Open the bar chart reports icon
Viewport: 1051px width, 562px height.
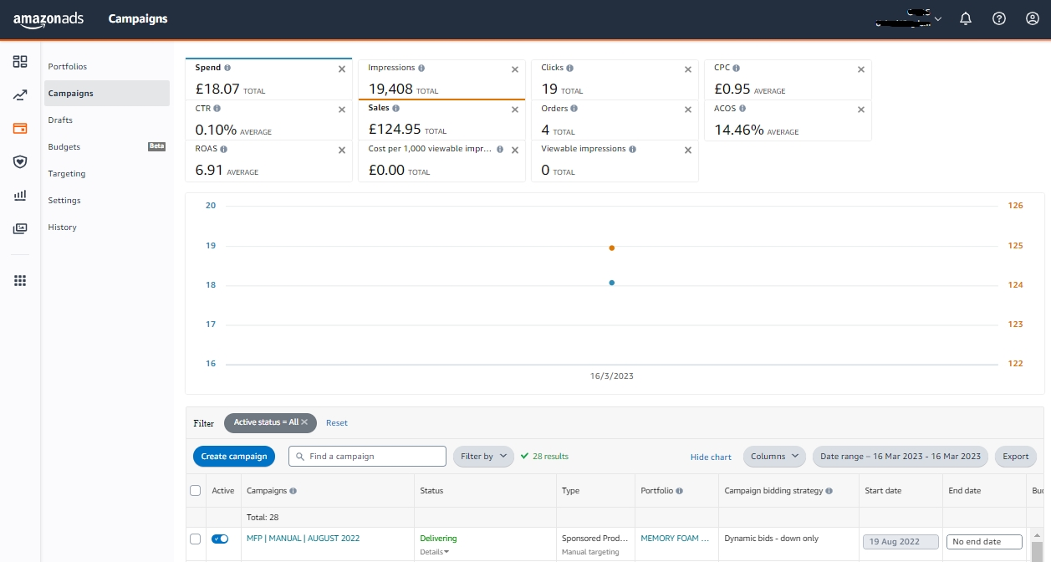coord(20,196)
